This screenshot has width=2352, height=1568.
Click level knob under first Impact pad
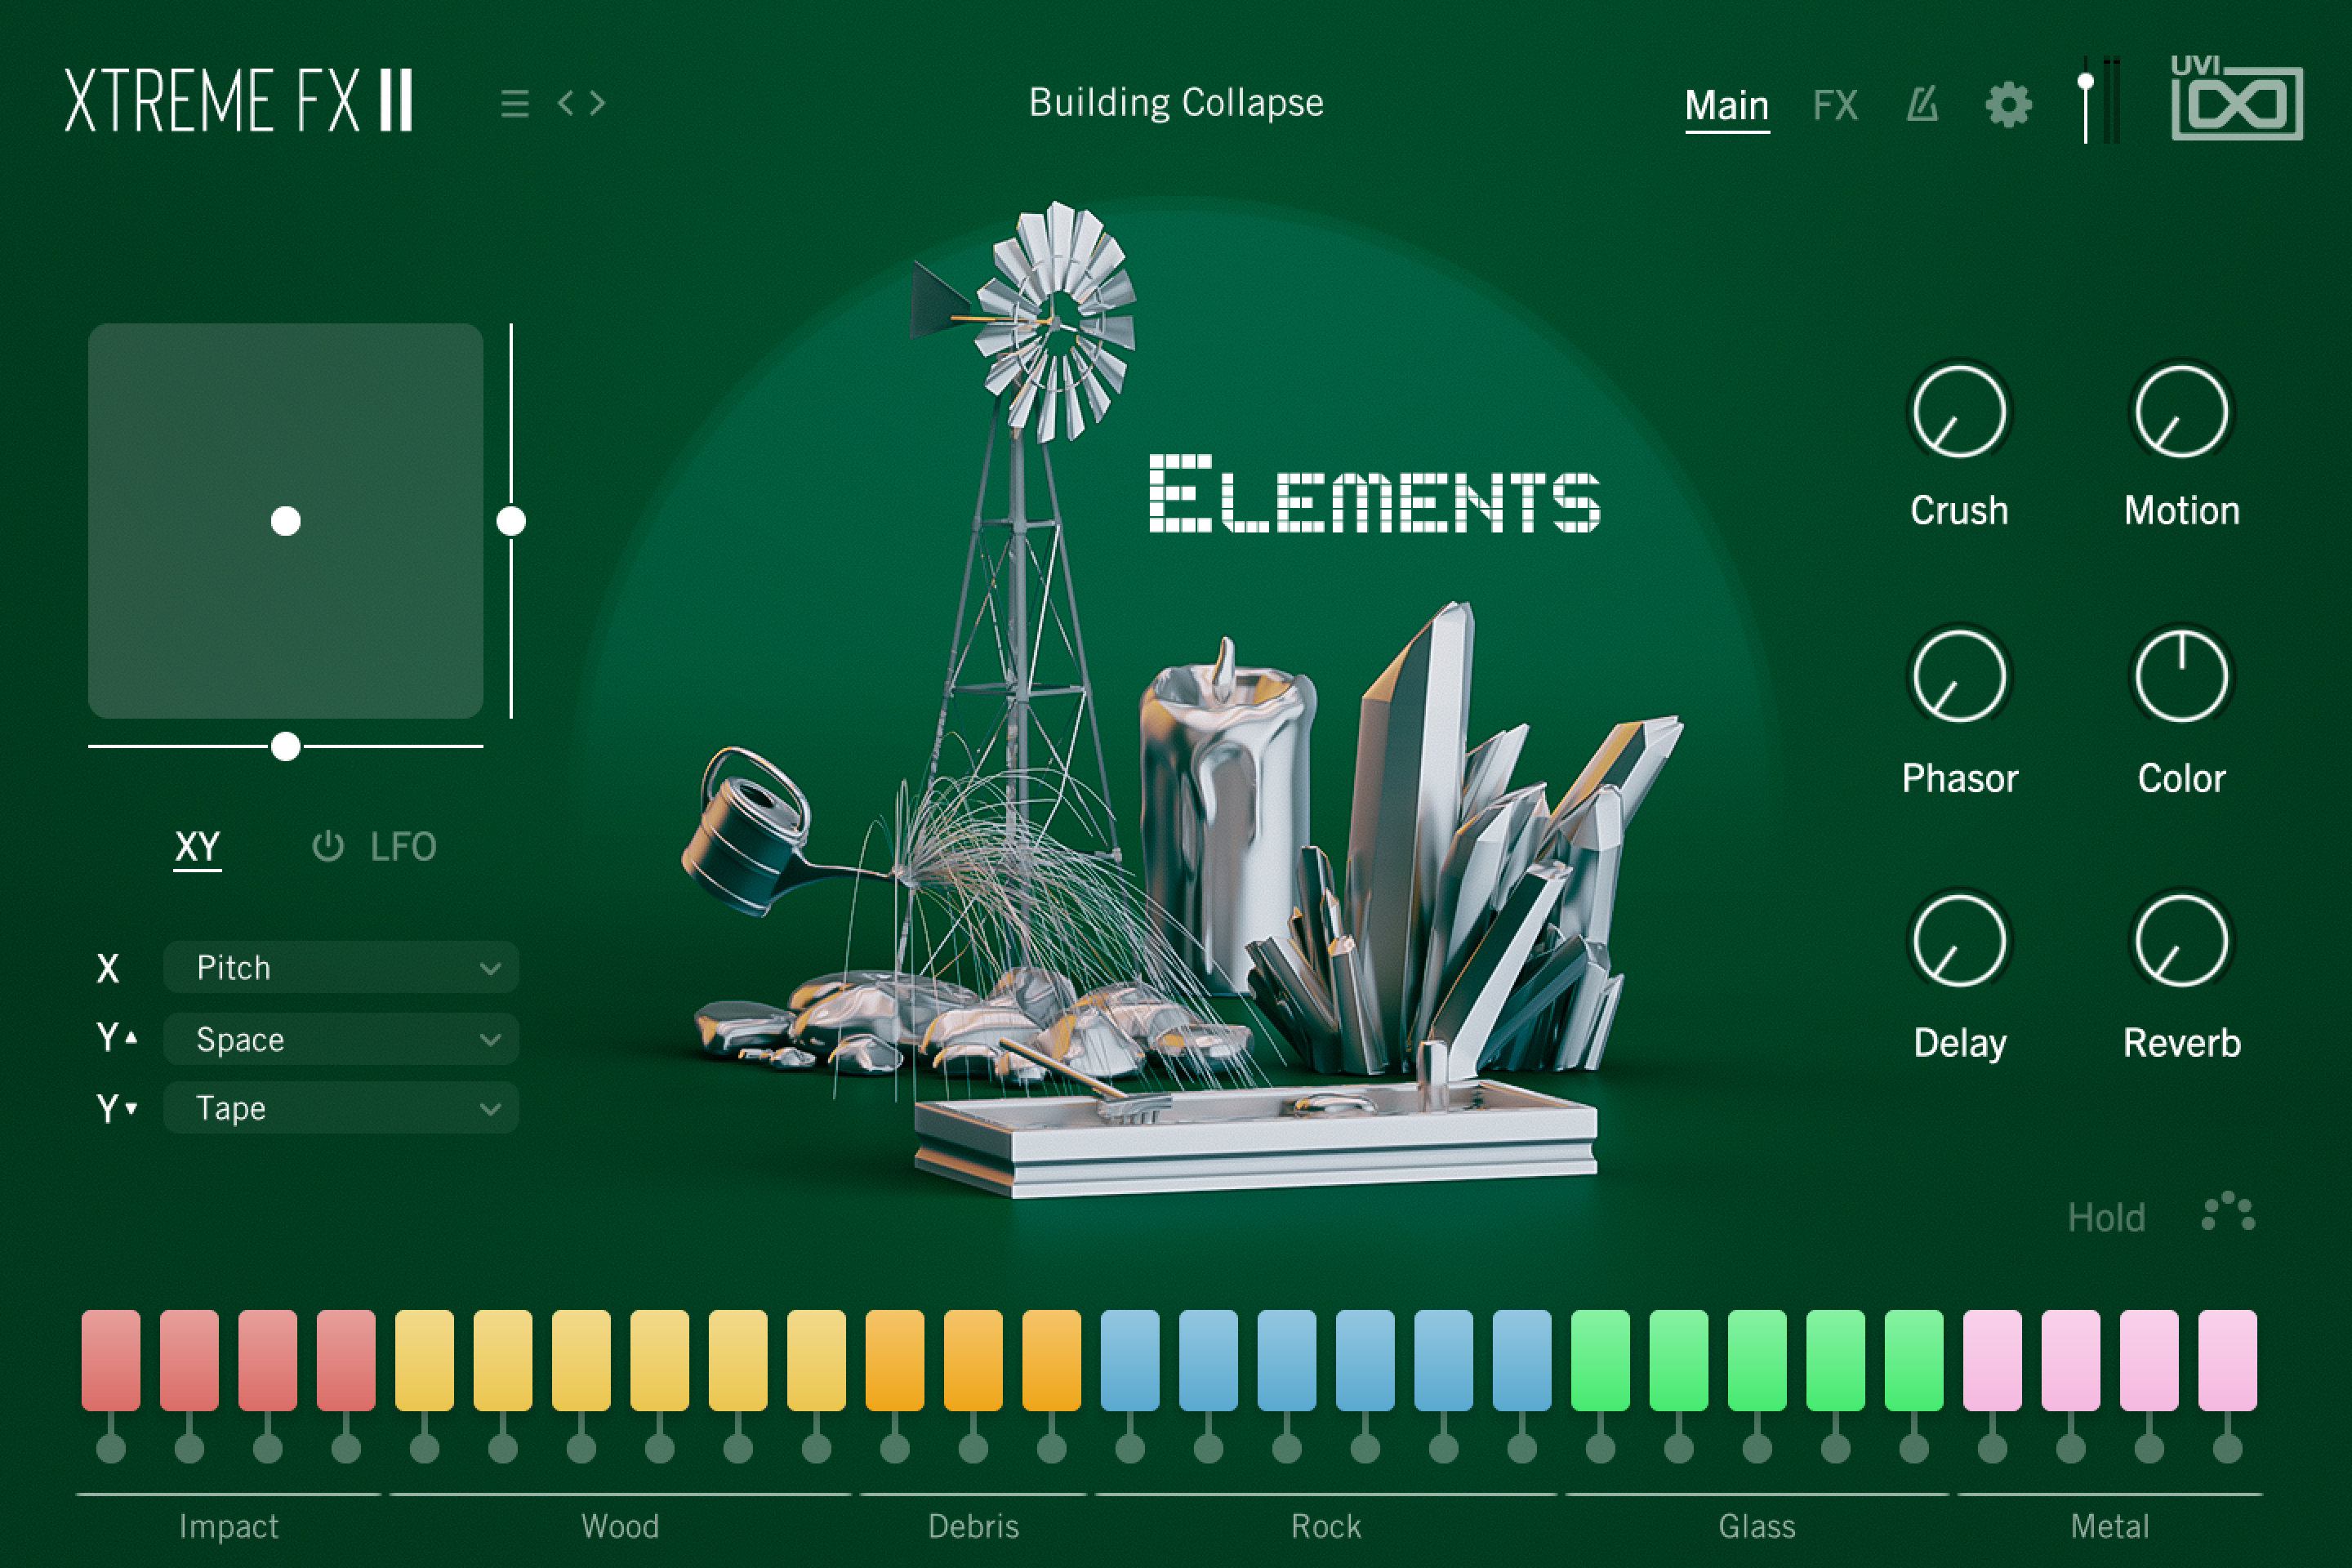coord(111,1447)
